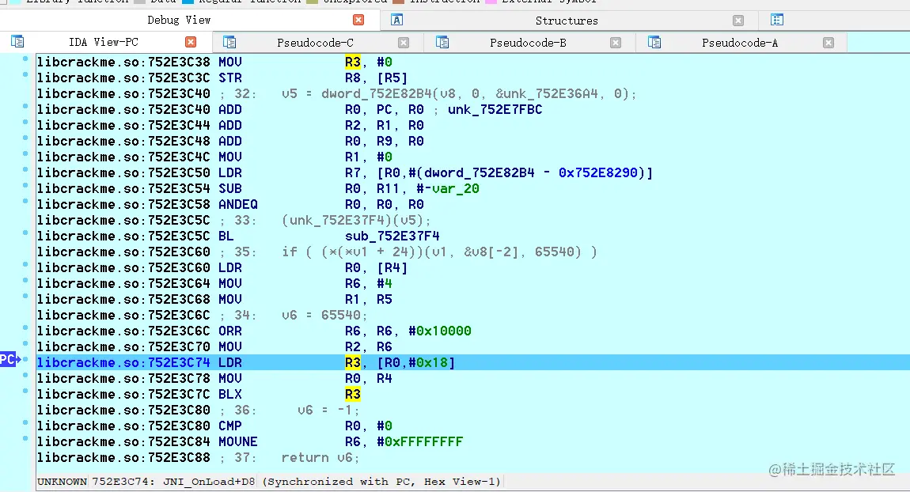Click the tab icon right of Structures
910x492 pixels.
click(777, 20)
